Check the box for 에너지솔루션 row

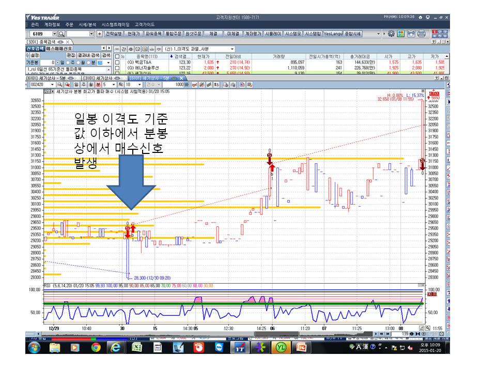click(x=117, y=68)
